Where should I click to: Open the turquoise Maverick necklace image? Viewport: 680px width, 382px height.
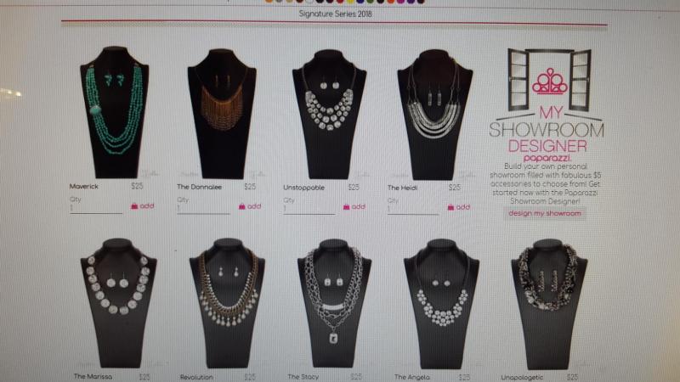click(115, 112)
